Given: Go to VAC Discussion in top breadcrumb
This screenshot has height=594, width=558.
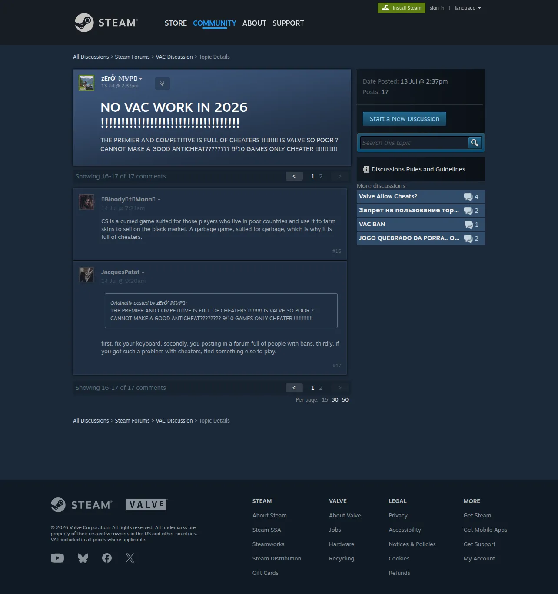Looking at the screenshot, I should click(174, 57).
